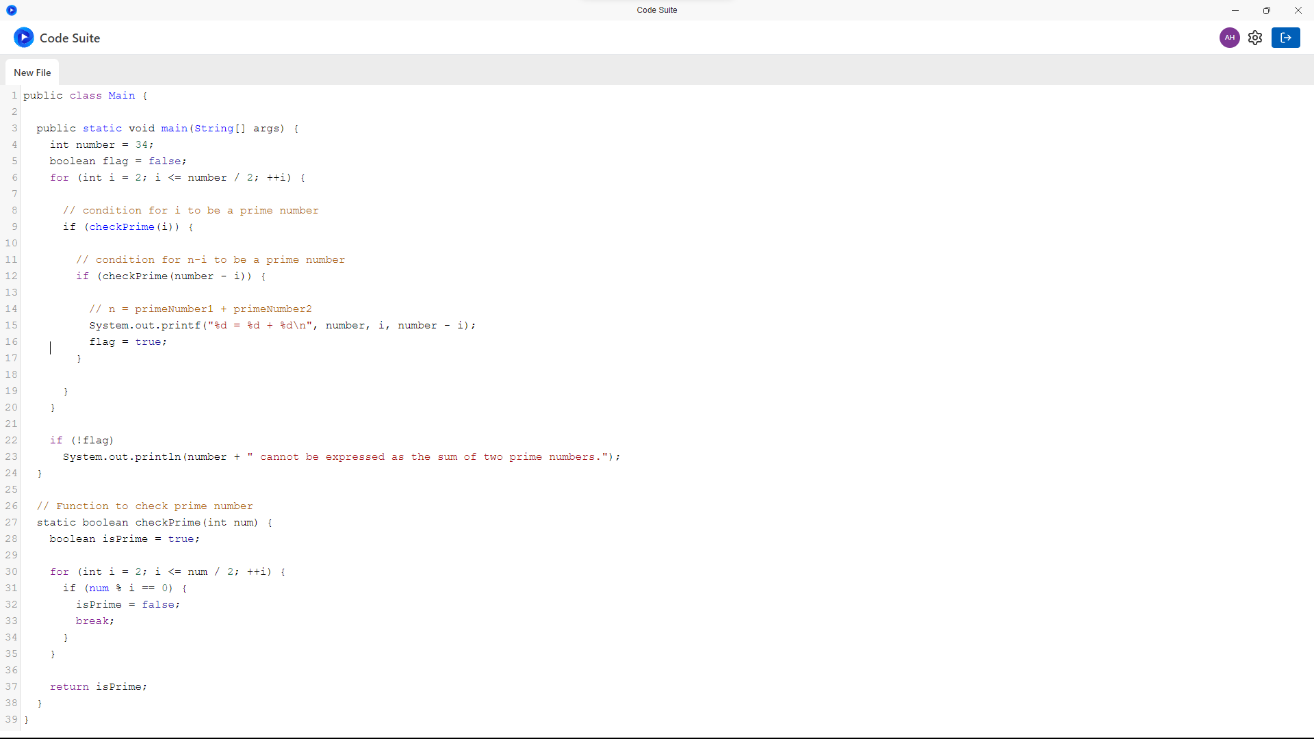Click the Code Suite play logo
Screen dimensions: 1314x739
[24, 38]
